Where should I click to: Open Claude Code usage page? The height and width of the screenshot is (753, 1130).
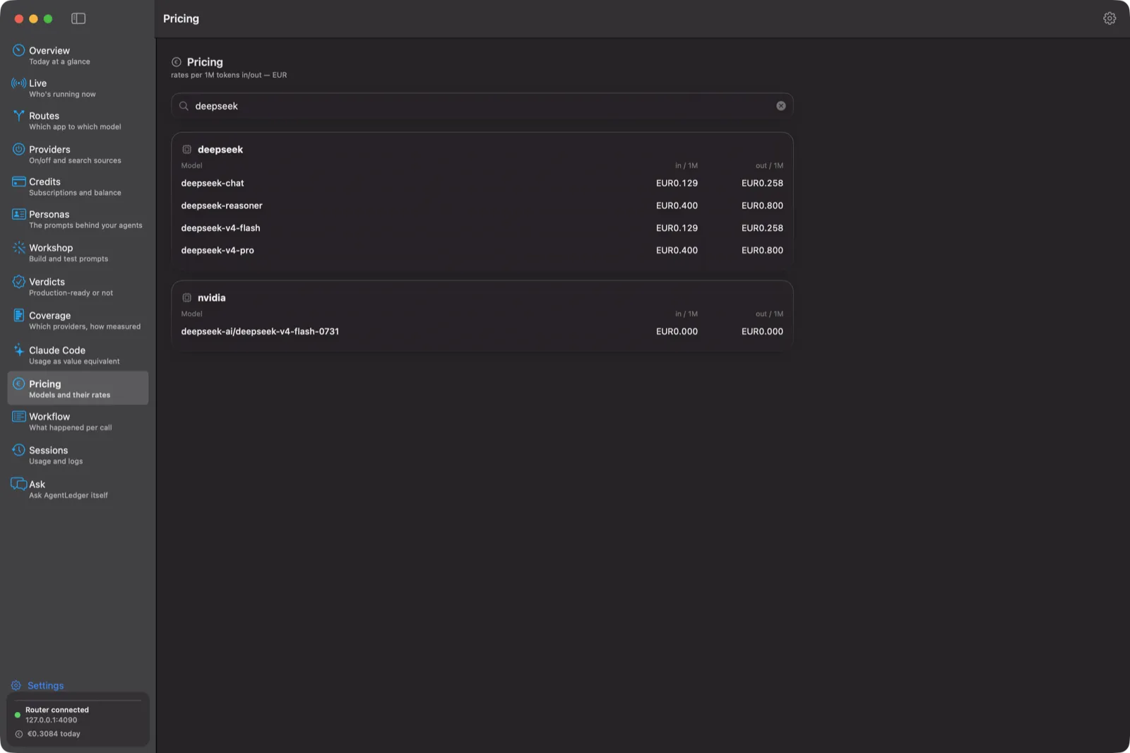(x=78, y=355)
